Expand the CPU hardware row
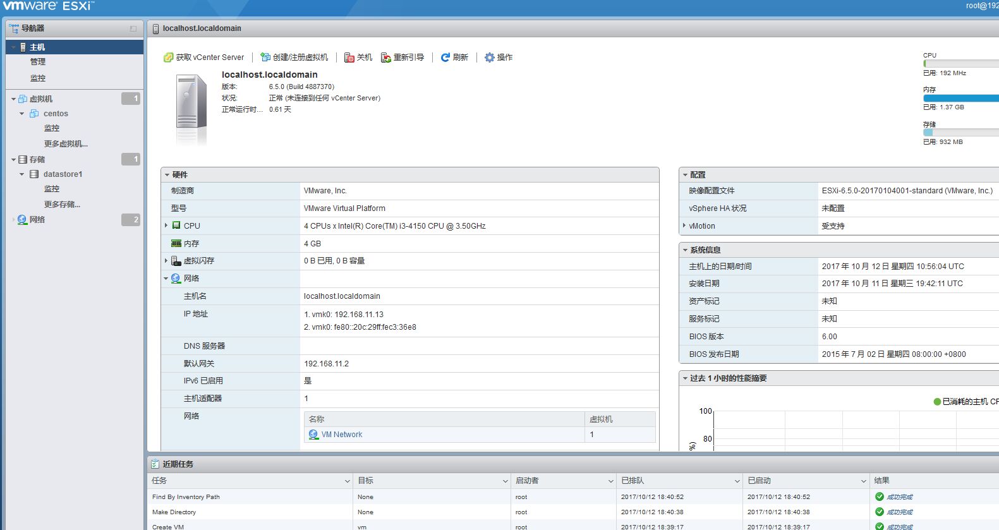 click(x=166, y=226)
